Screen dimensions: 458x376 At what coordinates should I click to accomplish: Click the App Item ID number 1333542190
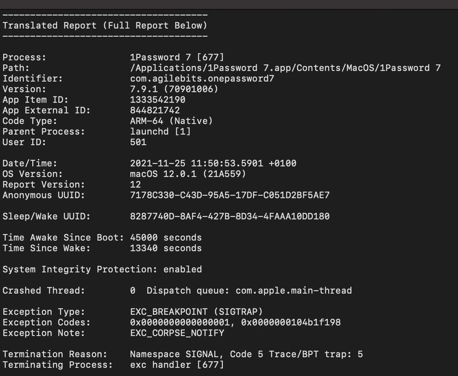click(158, 99)
